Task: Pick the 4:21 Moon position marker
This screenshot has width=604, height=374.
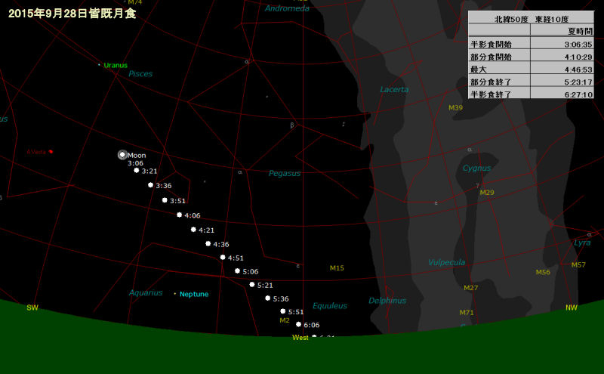Action: tap(193, 230)
